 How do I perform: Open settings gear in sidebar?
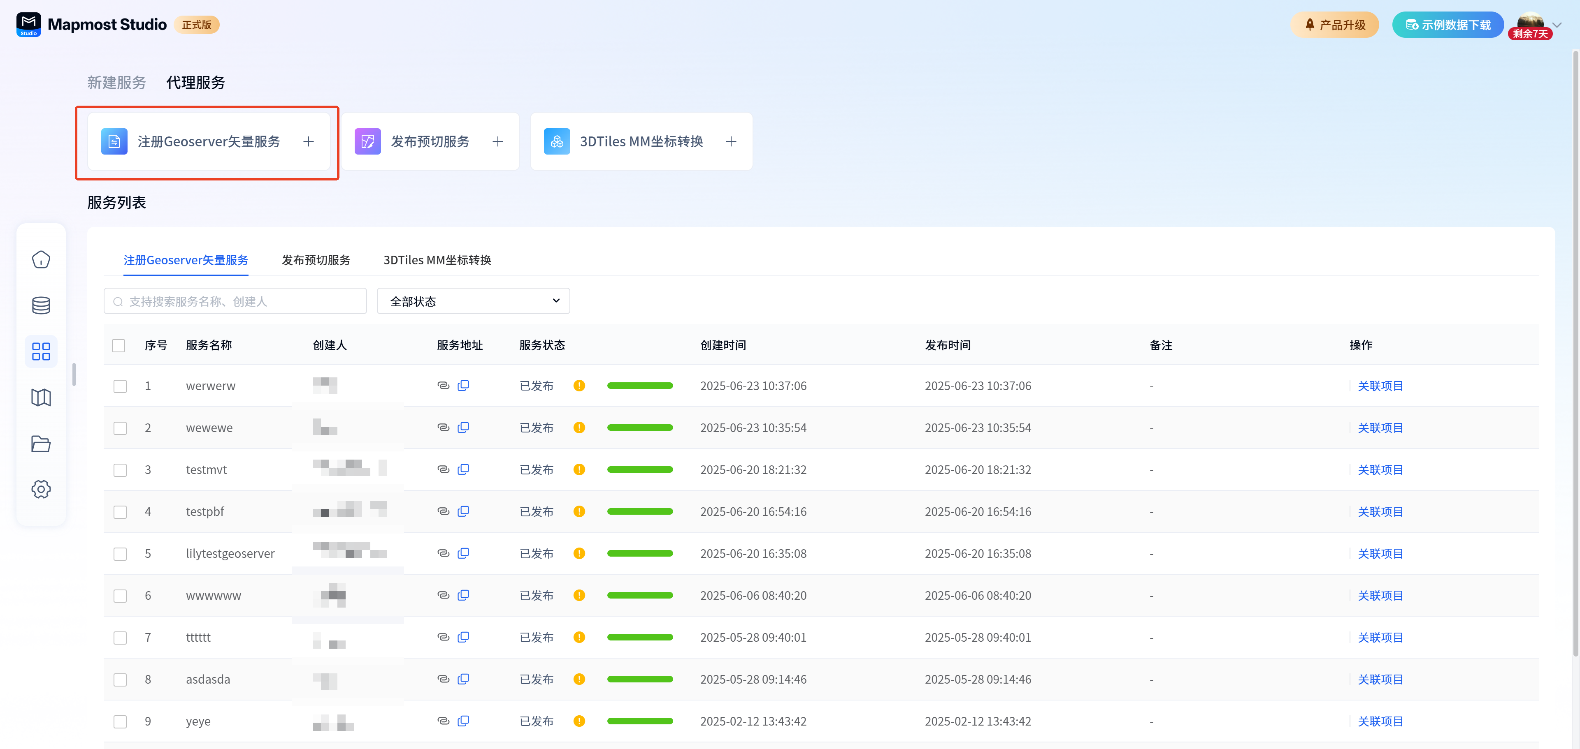(x=41, y=489)
